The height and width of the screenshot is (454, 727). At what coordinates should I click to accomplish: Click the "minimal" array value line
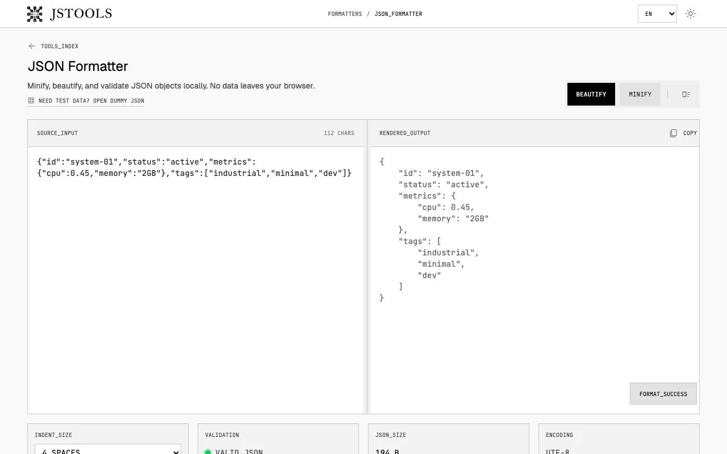(441, 264)
